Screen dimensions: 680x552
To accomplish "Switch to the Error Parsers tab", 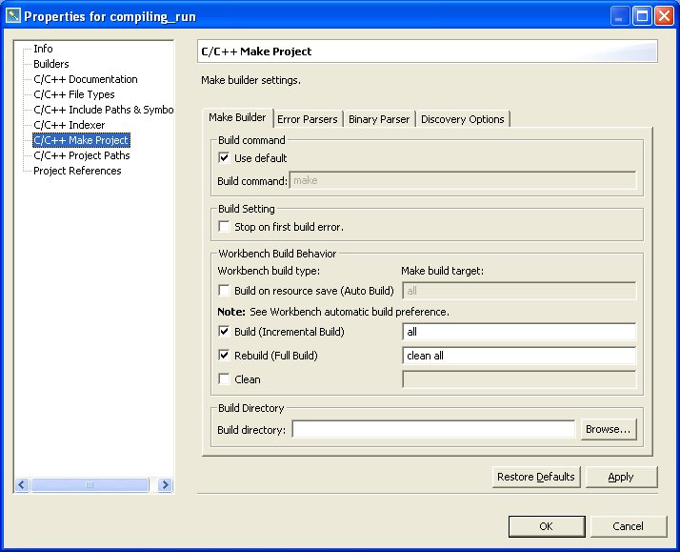I will [307, 119].
